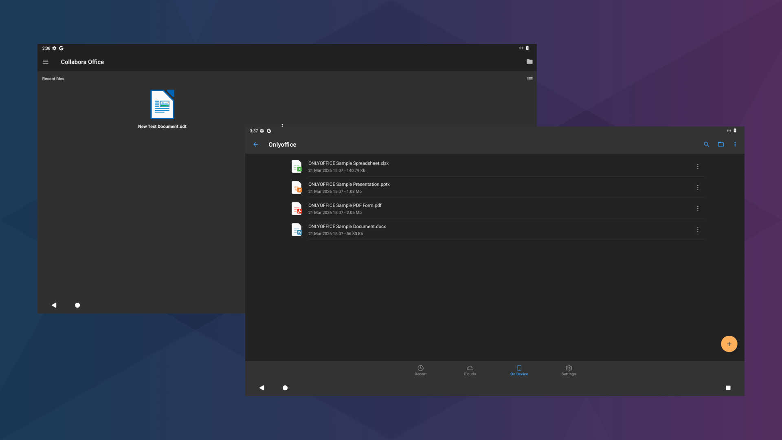Open folder browser icon in Onlyoffice toolbar
The image size is (782, 440).
721,144
